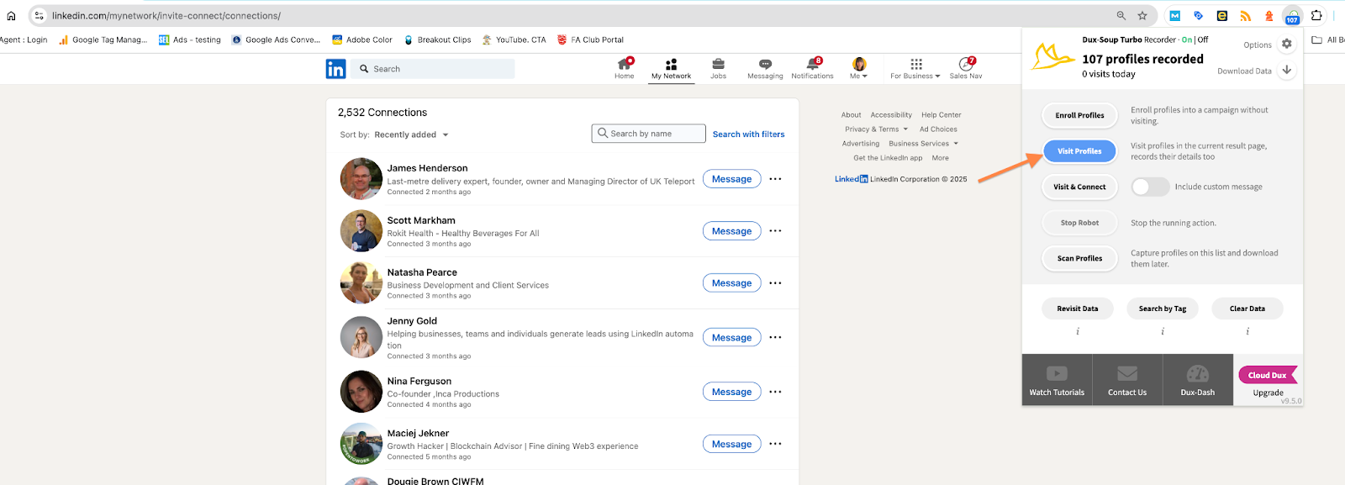1345x485 pixels.
Task: Expand Privacy & Terms footer dropdown
Action: pos(877,129)
